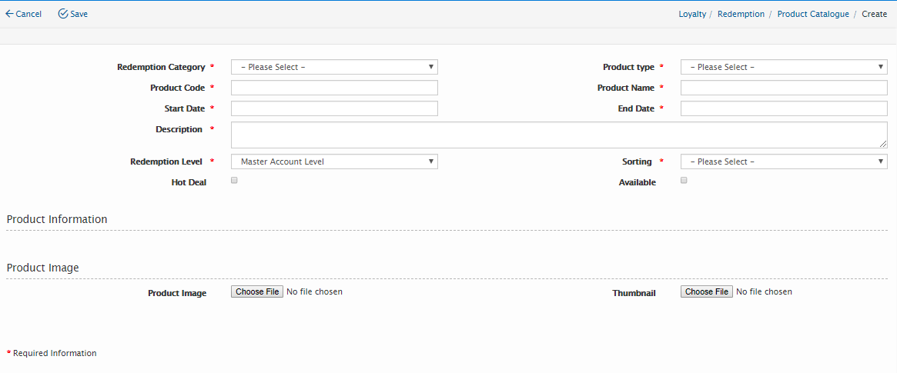Click the Create breadcrumb item

(x=874, y=14)
